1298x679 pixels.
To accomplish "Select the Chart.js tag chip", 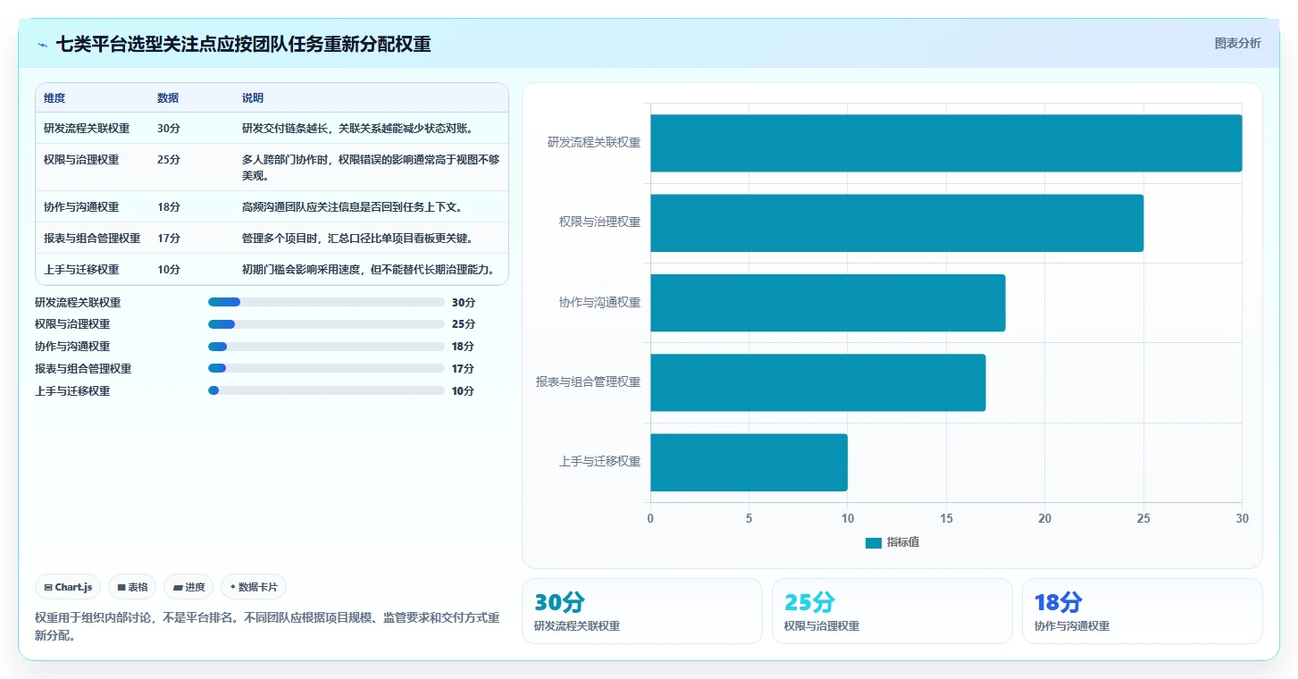I will (69, 587).
